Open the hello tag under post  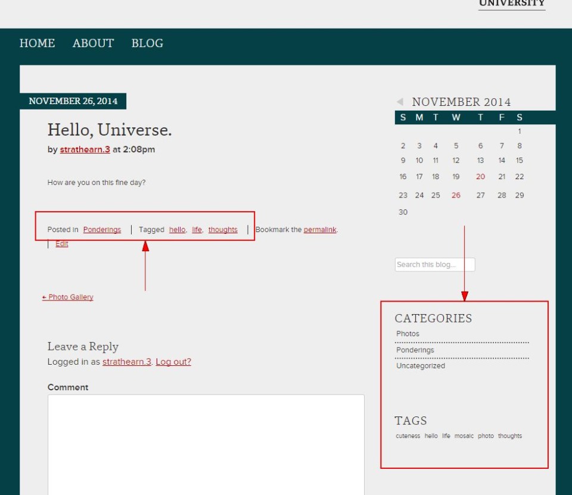178,230
